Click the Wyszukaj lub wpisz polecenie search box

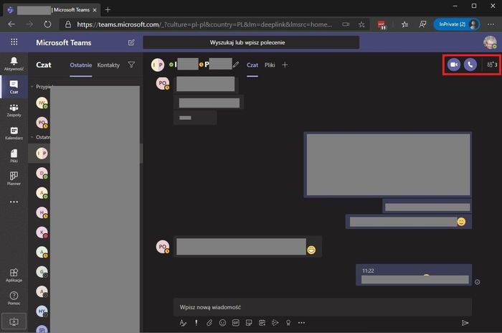point(251,42)
